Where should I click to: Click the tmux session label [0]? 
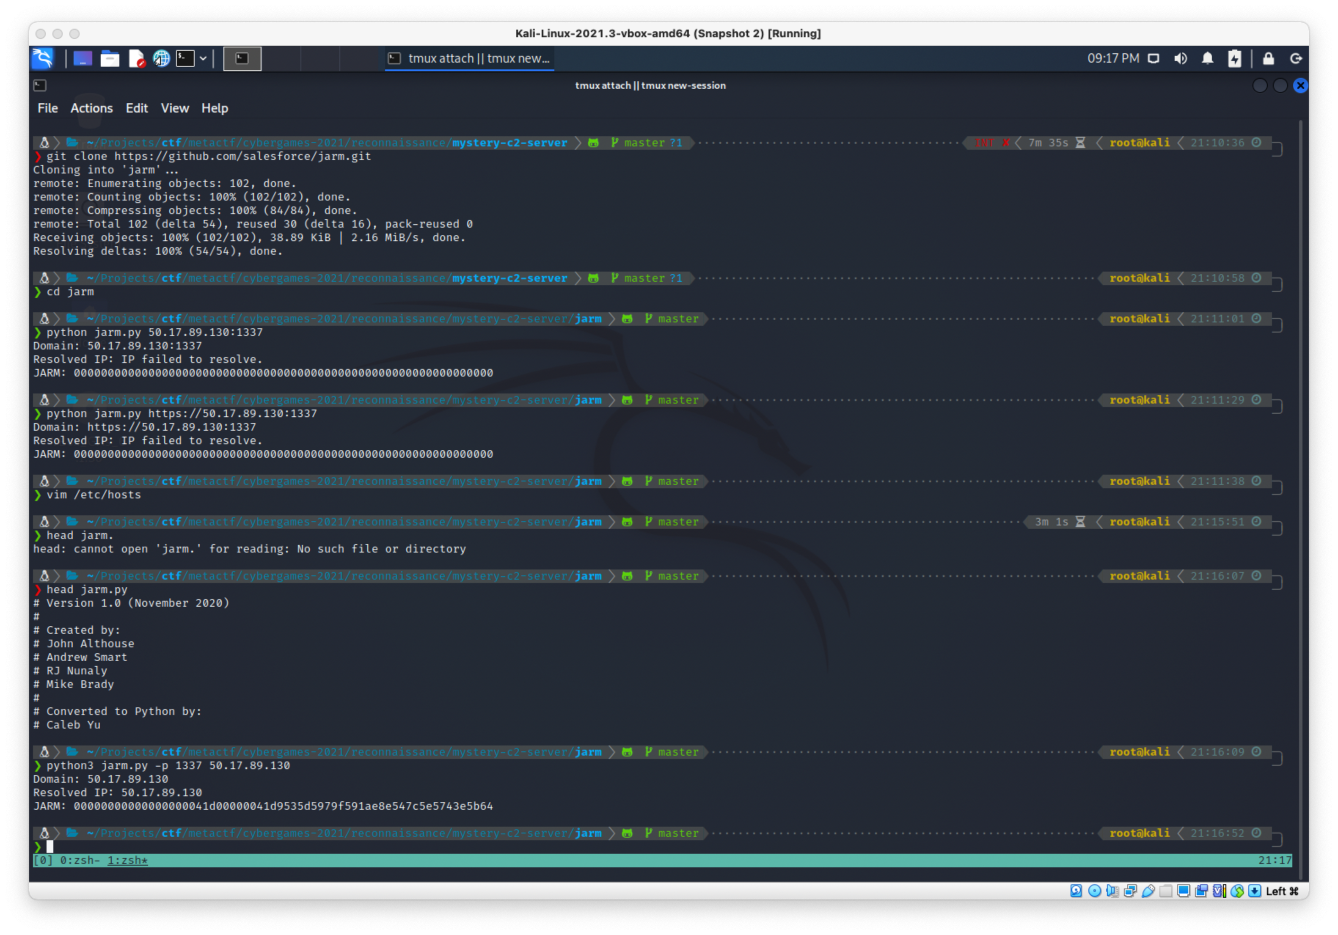(x=43, y=860)
